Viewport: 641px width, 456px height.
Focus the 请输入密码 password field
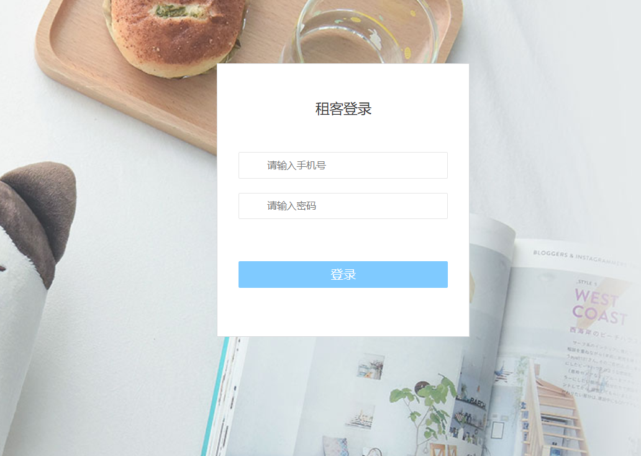343,206
